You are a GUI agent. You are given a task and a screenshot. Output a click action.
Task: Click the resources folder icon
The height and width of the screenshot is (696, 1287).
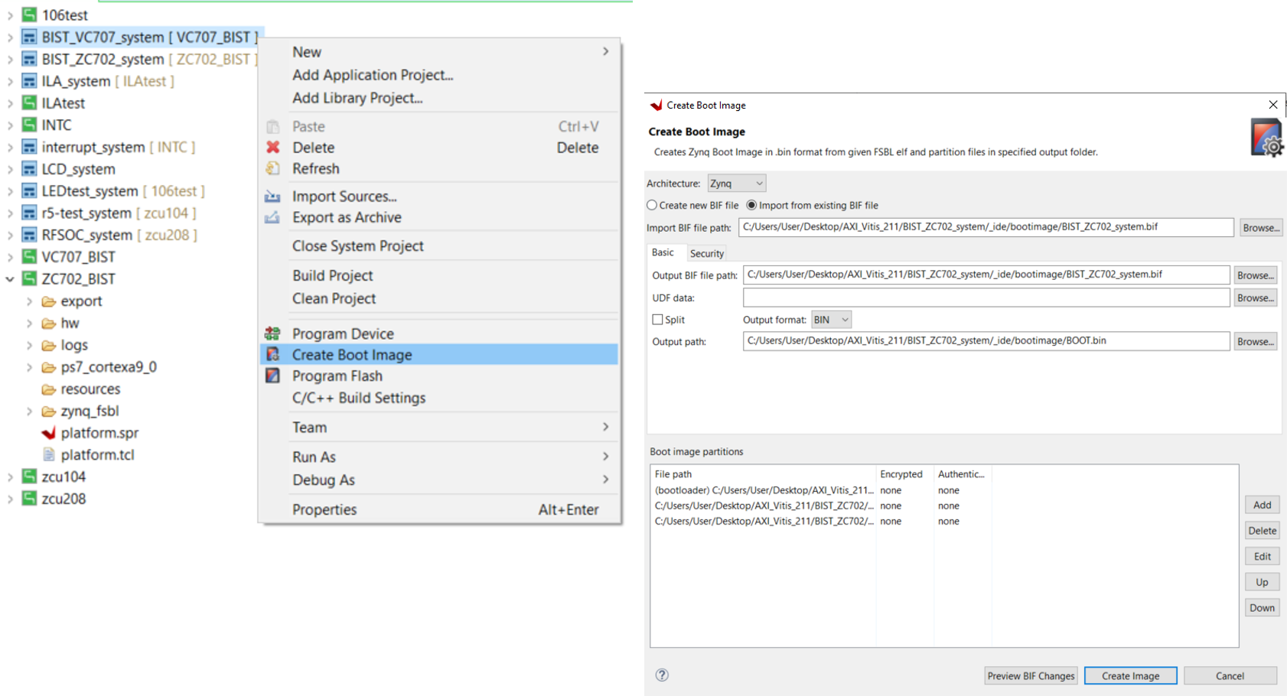(x=48, y=389)
